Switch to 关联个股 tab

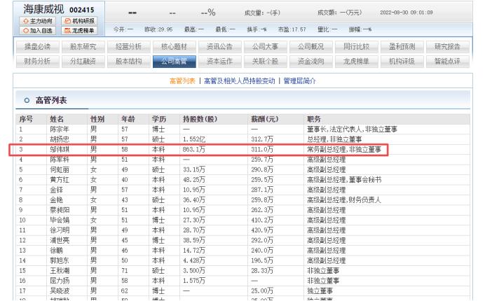[x=265, y=61]
